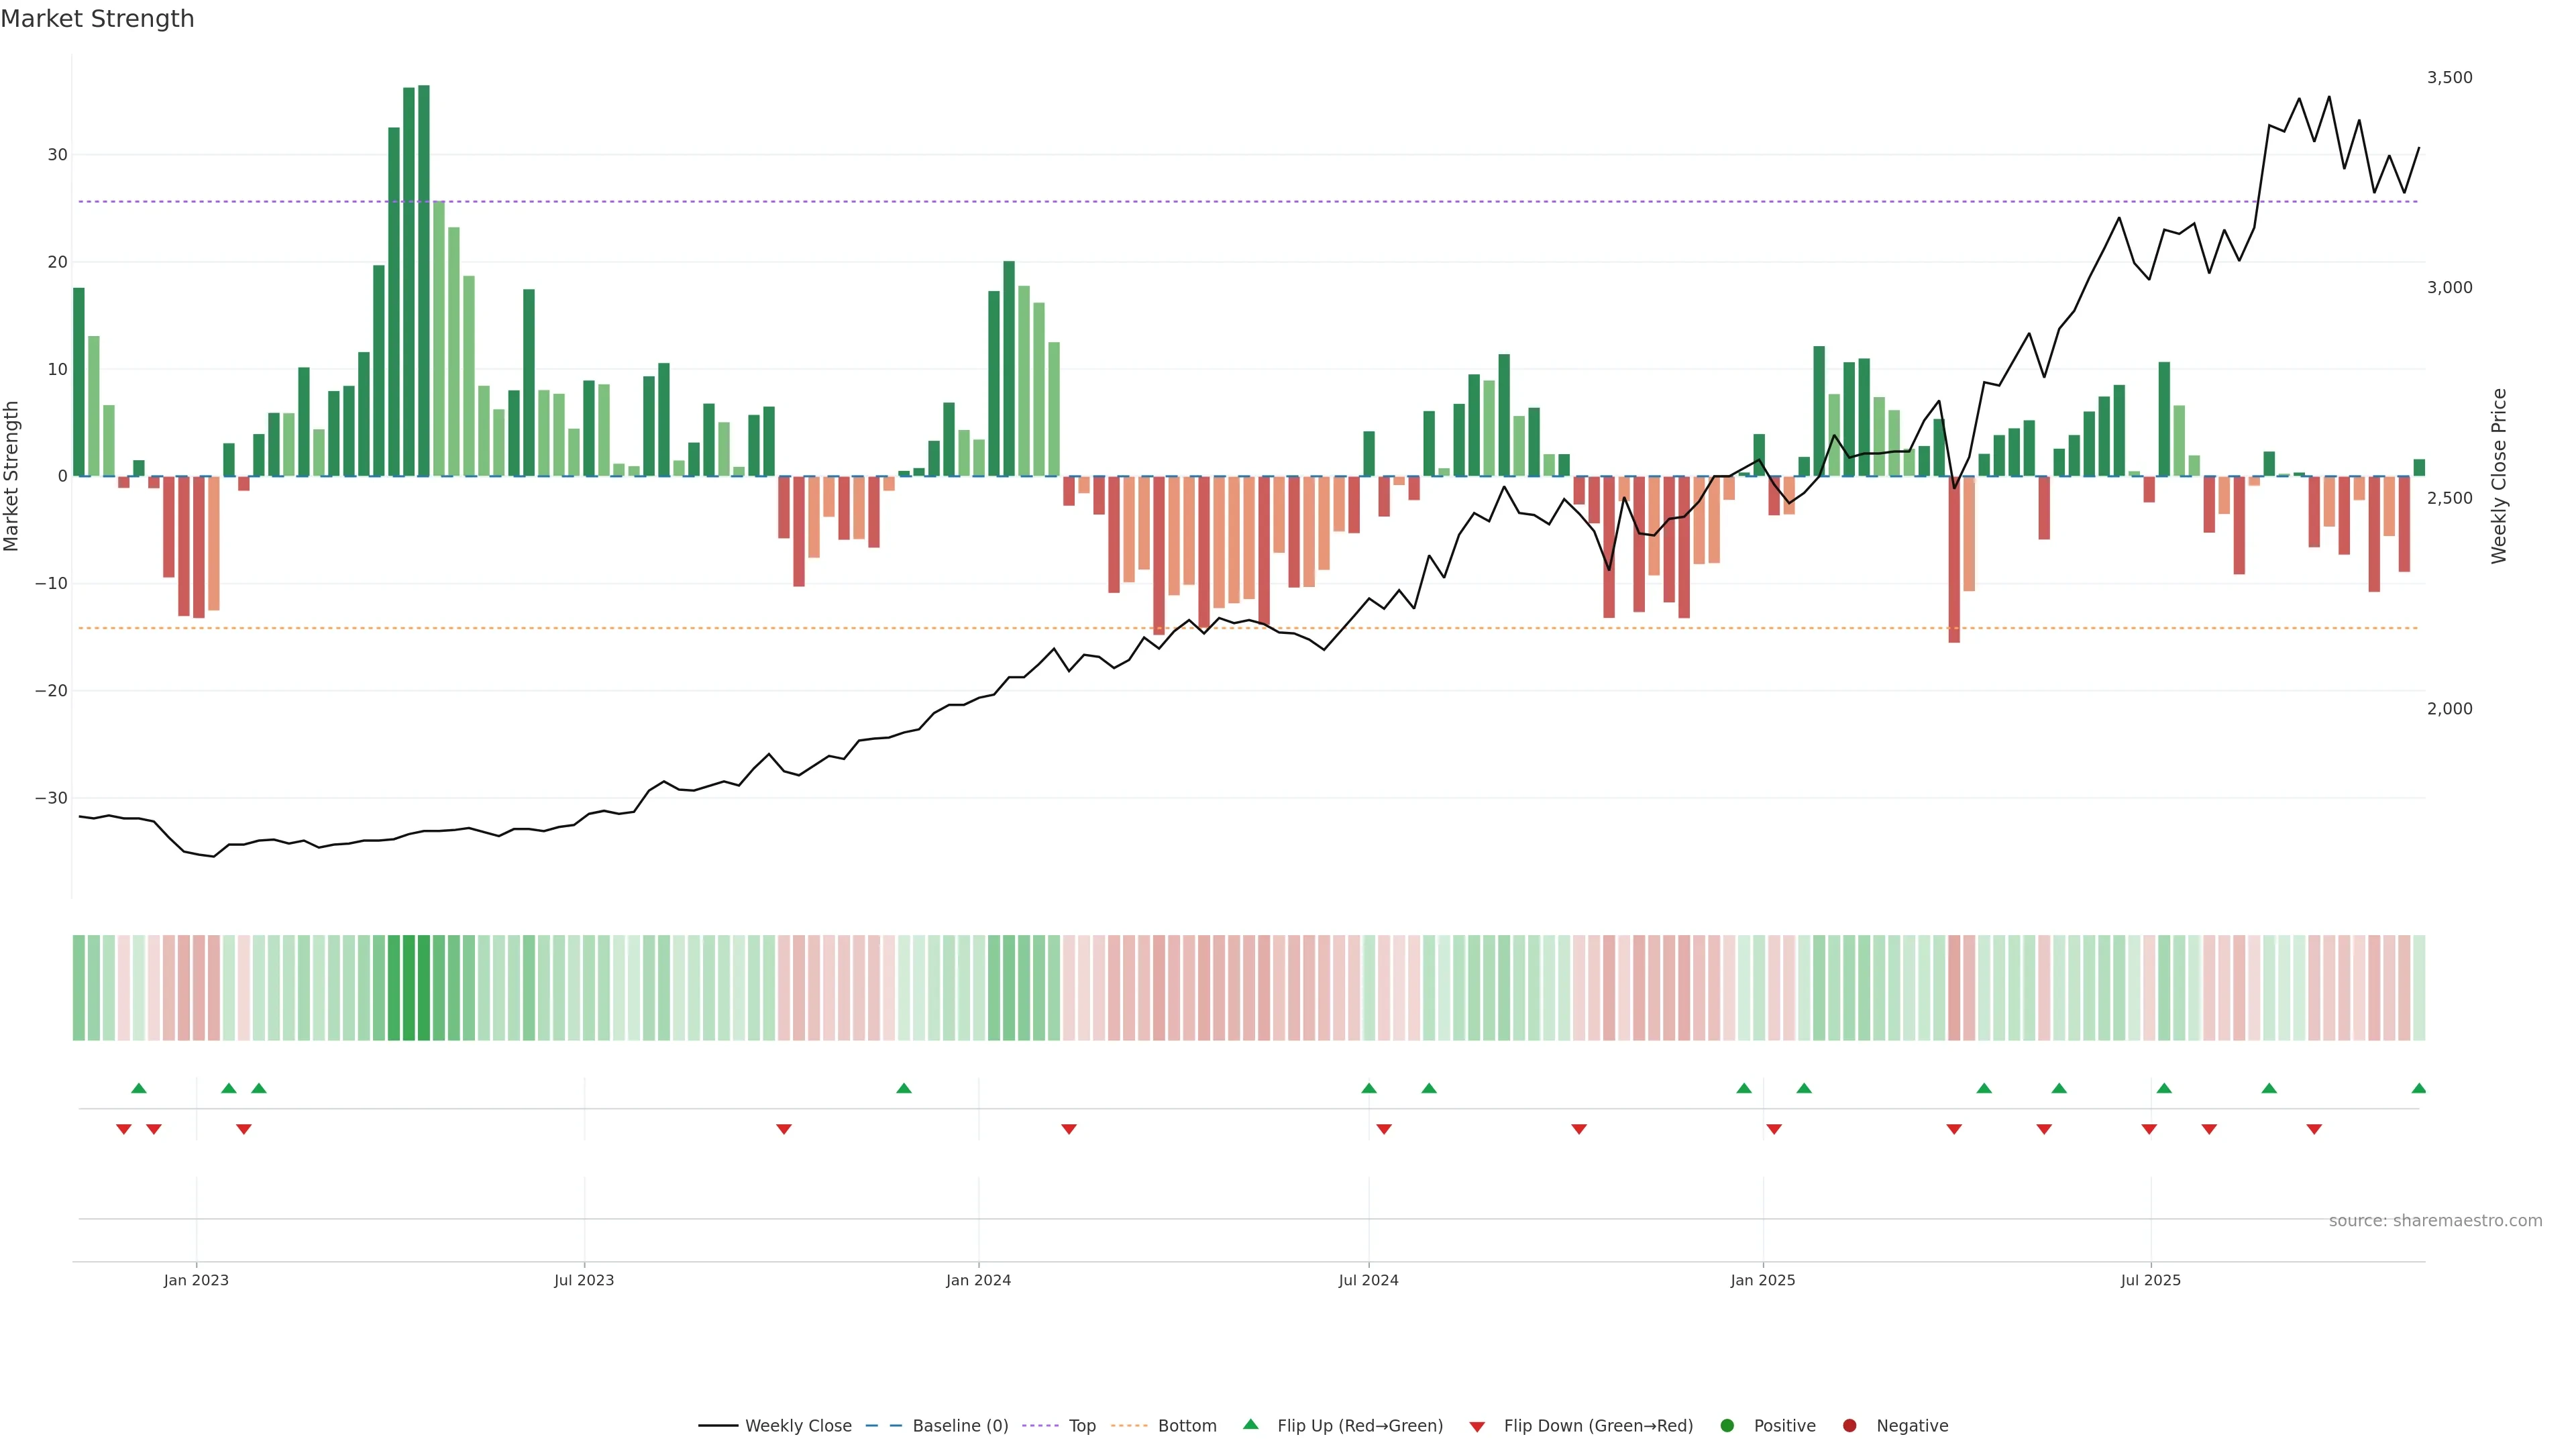Click the dark red Negative legend dot

click(x=1849, y=1426)
